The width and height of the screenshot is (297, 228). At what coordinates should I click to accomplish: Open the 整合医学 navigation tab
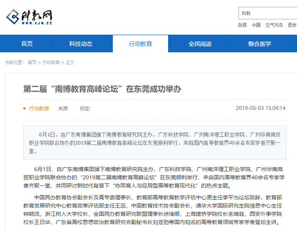[260, 44]
